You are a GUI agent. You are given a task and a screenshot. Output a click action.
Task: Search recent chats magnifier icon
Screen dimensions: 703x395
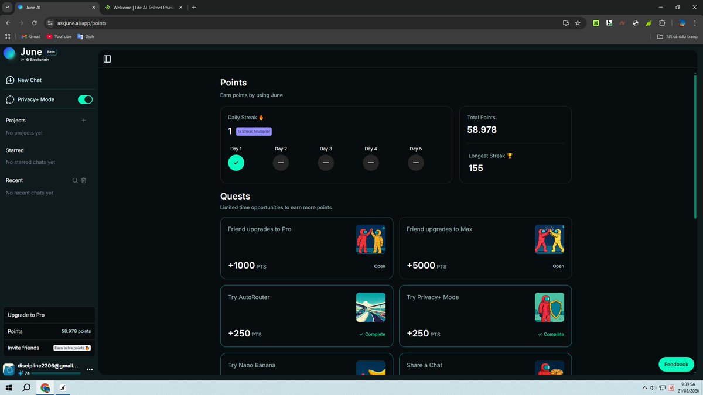[75, 180]
